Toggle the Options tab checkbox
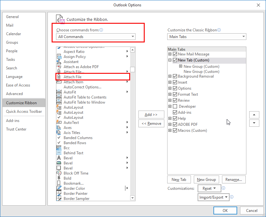 tap(175, 88)
